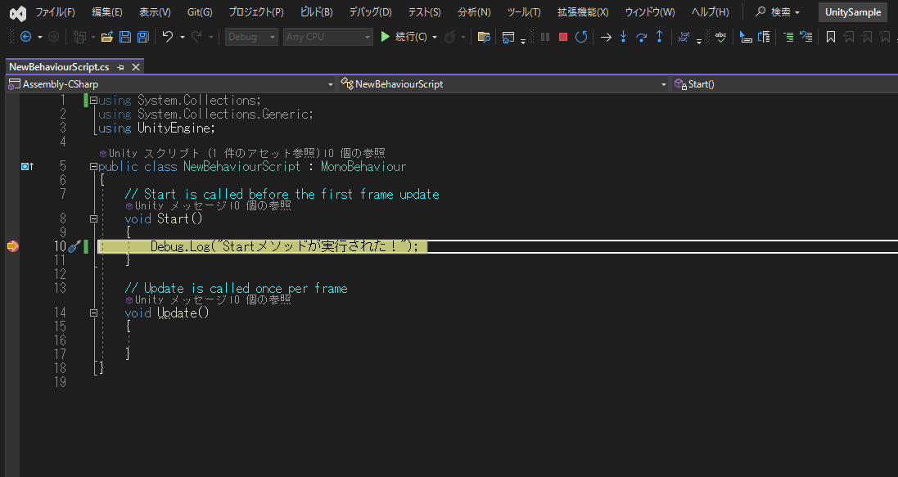Screen dimensions: 898x477
Task: Open the ヘルプ(H) menu
Action: pyautogui.click(x=711, y=12)
